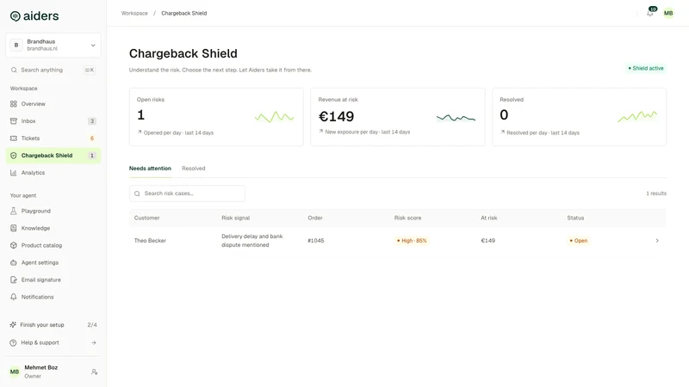Open Tickets menu item
Image resolution: width=689 pixels, height=387 pixels.
[53, 138]
